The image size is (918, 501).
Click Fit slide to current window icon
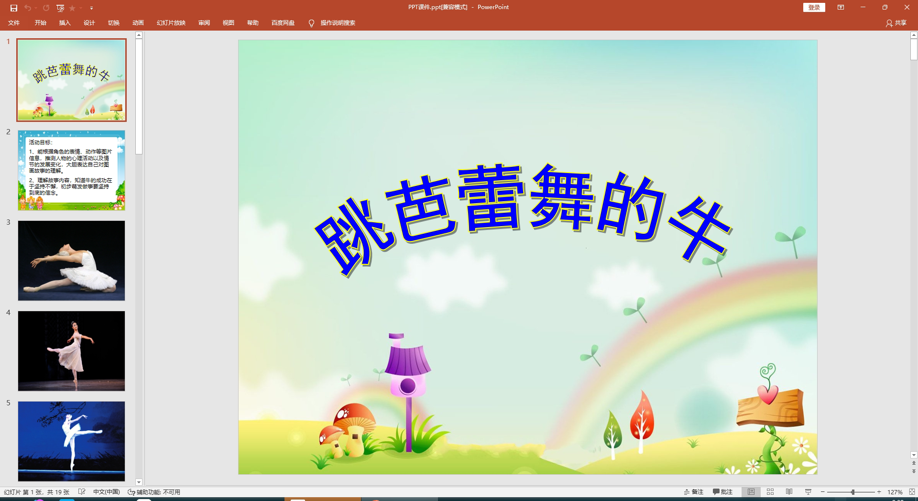tap(911, 491)
